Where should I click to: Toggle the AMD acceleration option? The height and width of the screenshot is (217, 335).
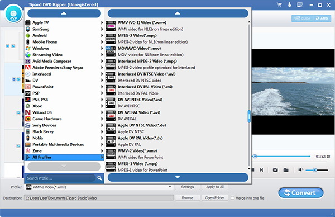322,18
